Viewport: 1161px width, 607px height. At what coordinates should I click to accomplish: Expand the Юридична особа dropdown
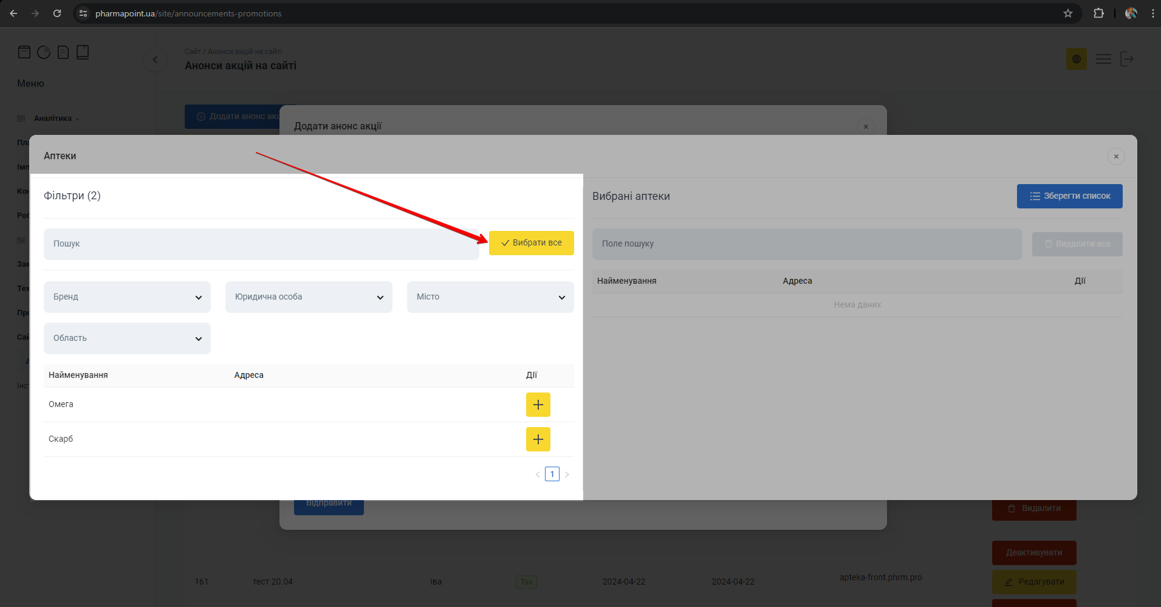309,297
